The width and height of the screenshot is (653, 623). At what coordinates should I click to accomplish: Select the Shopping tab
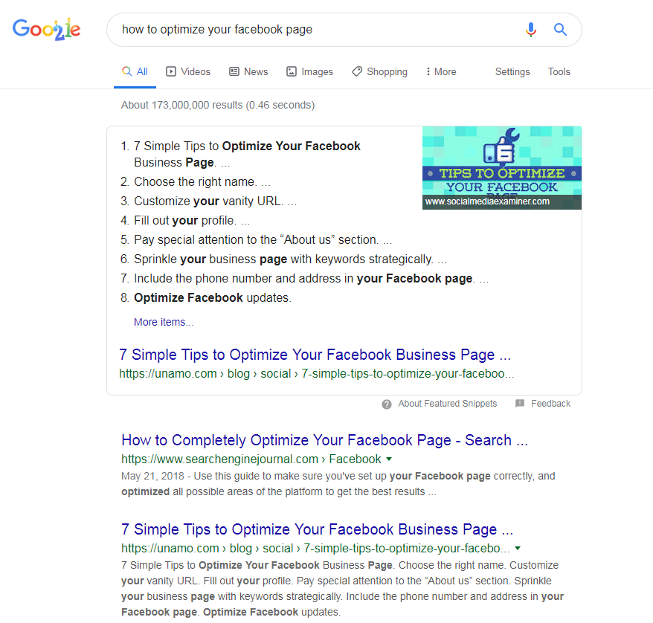coord(379,71)
